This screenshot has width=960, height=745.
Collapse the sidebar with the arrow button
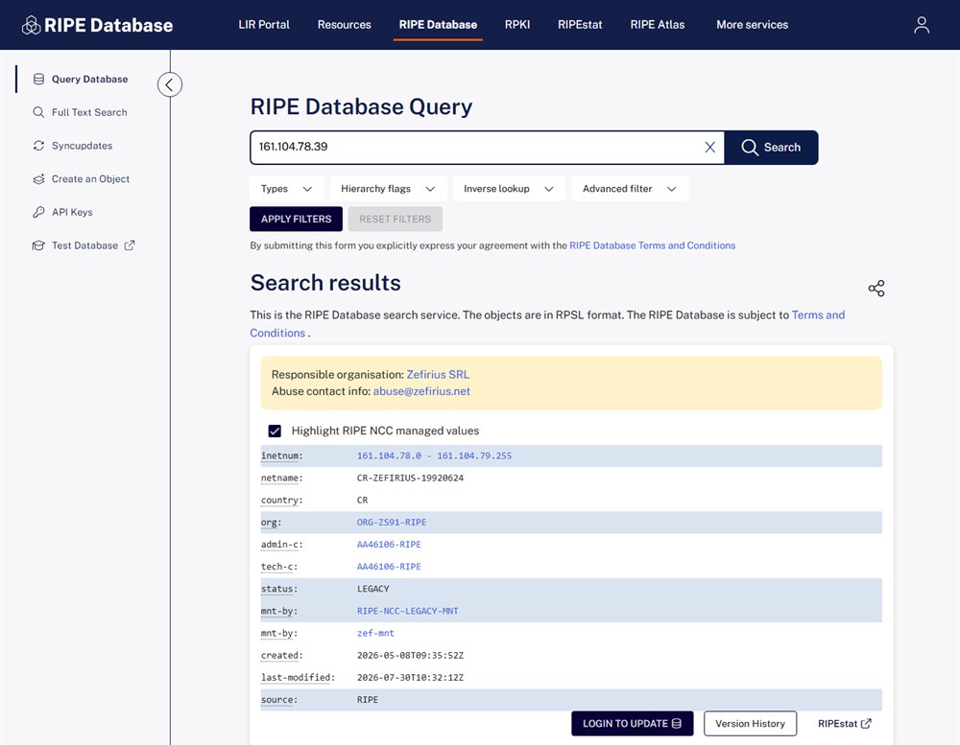(170, 84)
